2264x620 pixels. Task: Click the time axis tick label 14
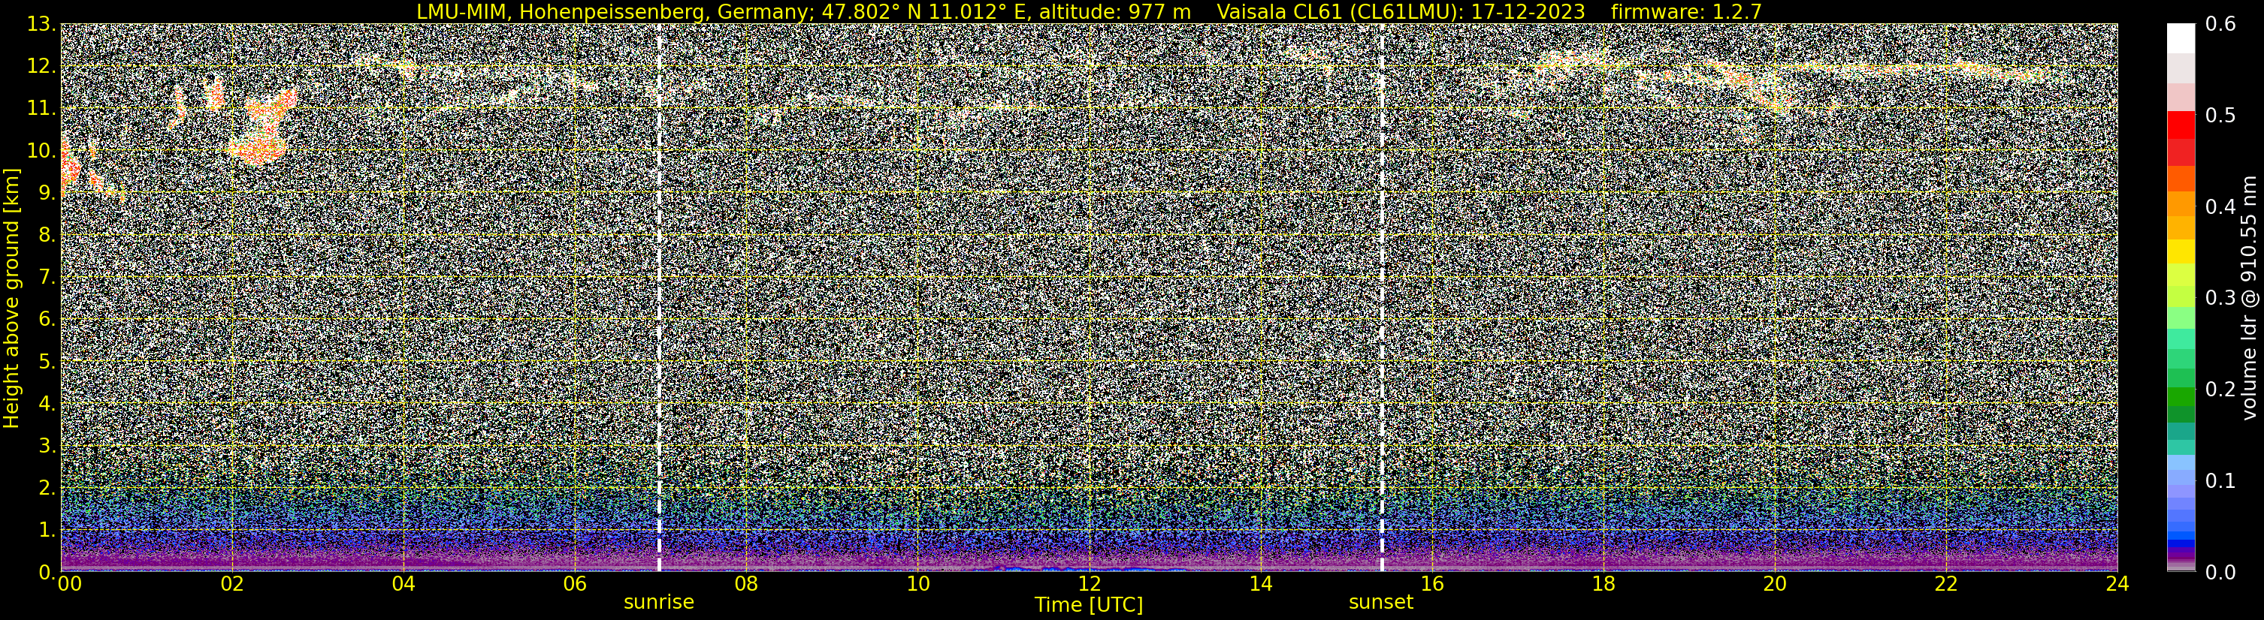(x=1260, y=584)
